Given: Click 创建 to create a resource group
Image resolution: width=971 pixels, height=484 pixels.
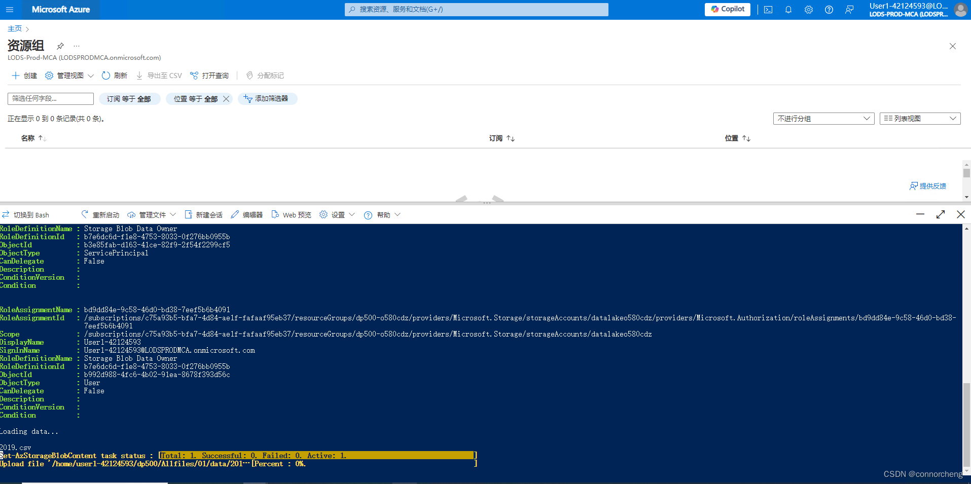Looking at the screenshot, I should (24, 76).
